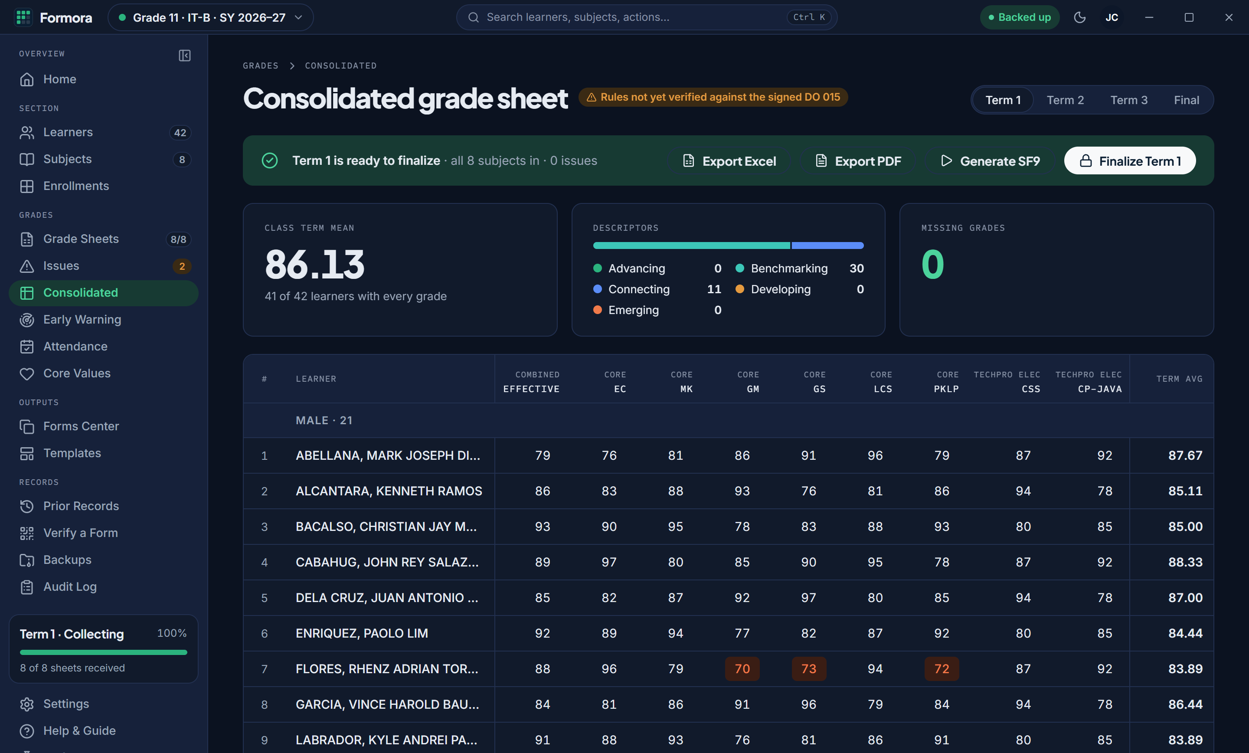Open Learners in the sidebar

point(103,132)
